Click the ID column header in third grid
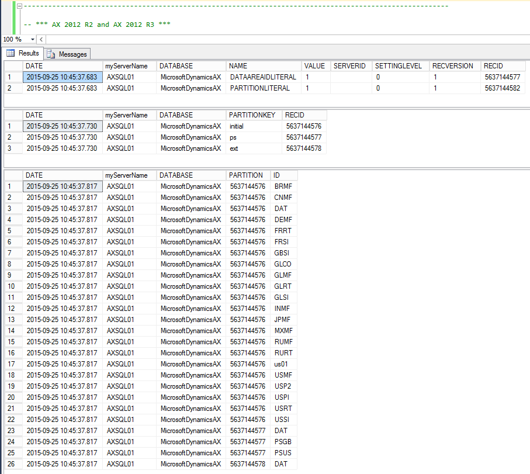Viewport: 530px width, 474px height. click(x=283, y=175)
